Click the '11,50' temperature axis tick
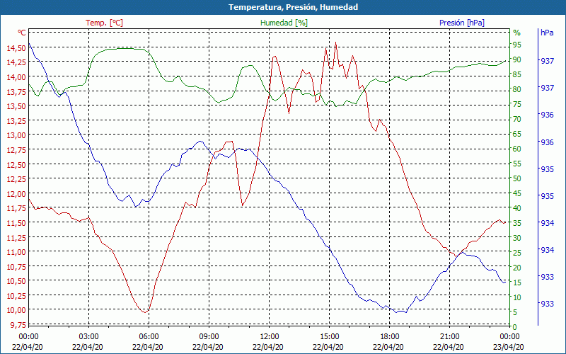 (x=16, y=222)
